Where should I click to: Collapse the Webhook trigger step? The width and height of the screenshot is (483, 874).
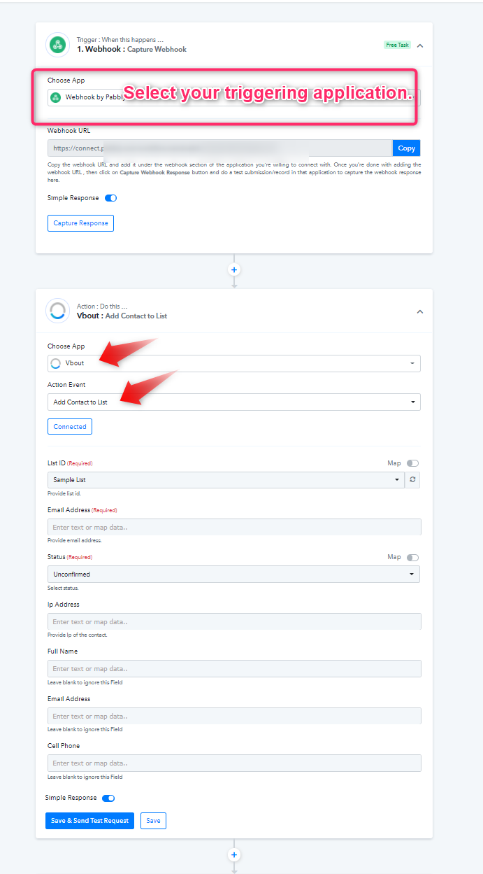pos(419,45)
